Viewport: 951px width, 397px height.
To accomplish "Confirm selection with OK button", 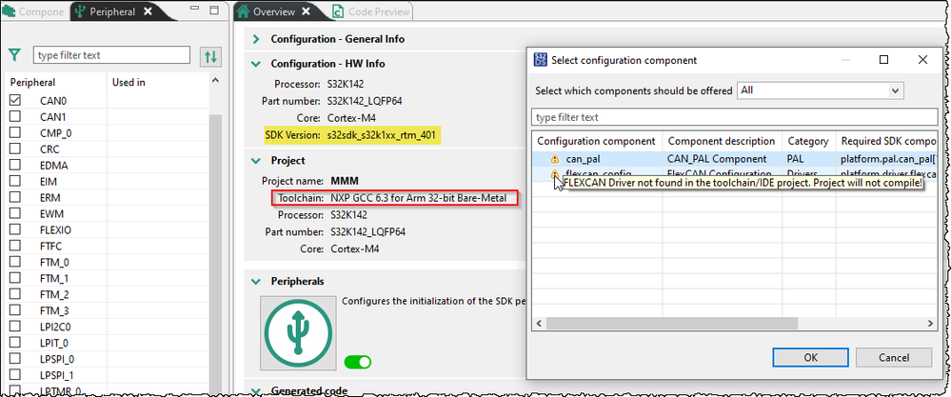I will (x=811, y=357).
